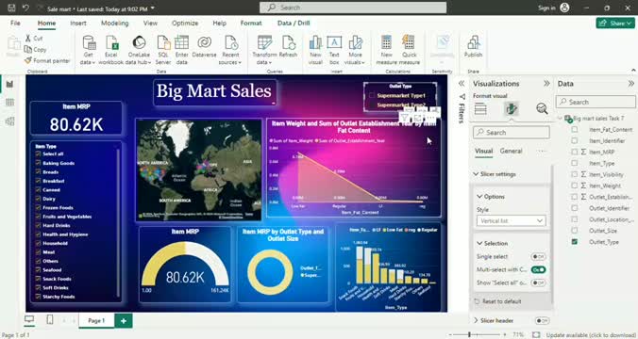Click Sign in
The width and height of the screenshot is (638, 339).
[x=546, y=8]
